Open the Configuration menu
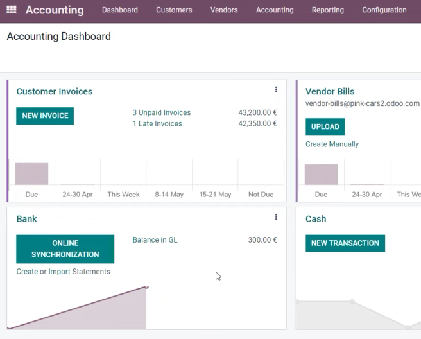421x339 pixels. 384,10
